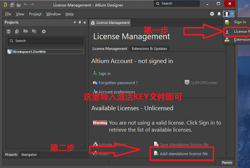This screenshot has height=168, width=250.
Task: Switch to the Navigator bottom tab
Action: 29,155
